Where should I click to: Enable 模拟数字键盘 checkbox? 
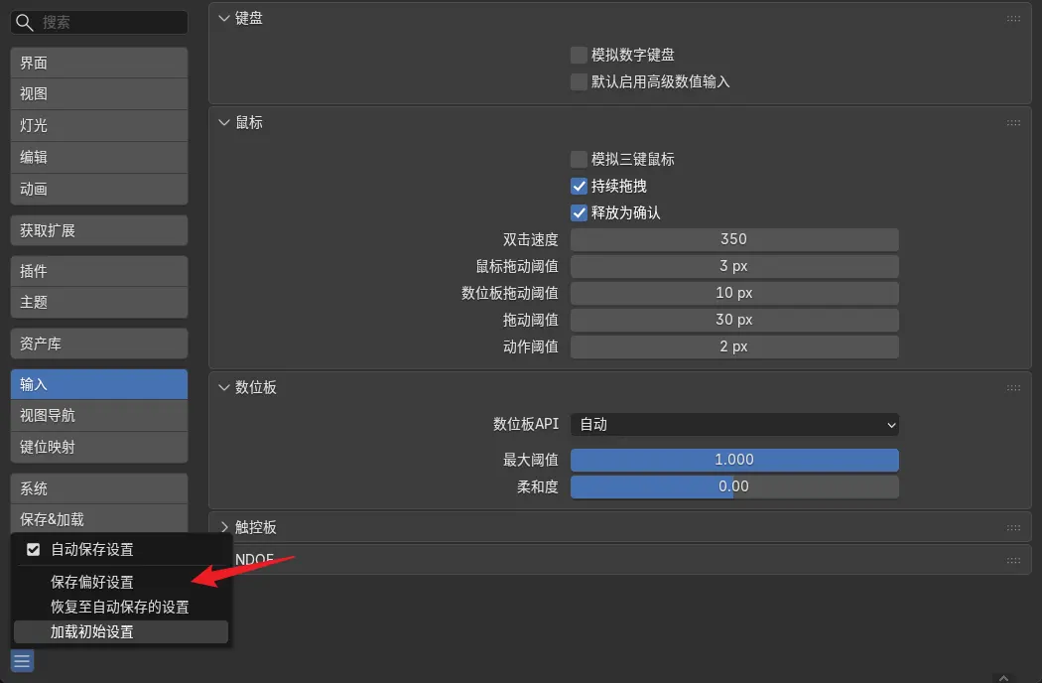pyautogui.click(x=579, y=55)
